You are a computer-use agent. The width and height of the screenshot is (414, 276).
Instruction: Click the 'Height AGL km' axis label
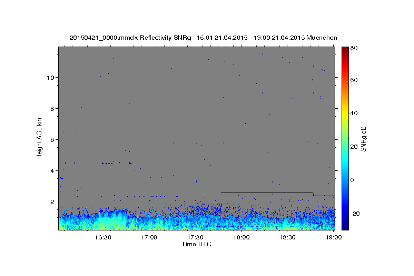pos(40,138)
